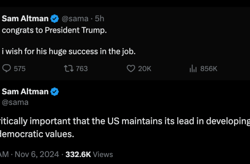Click verified badge beside top Sam Altman
The height and width of the screenshot is (164, 250).
pos(55,19)
